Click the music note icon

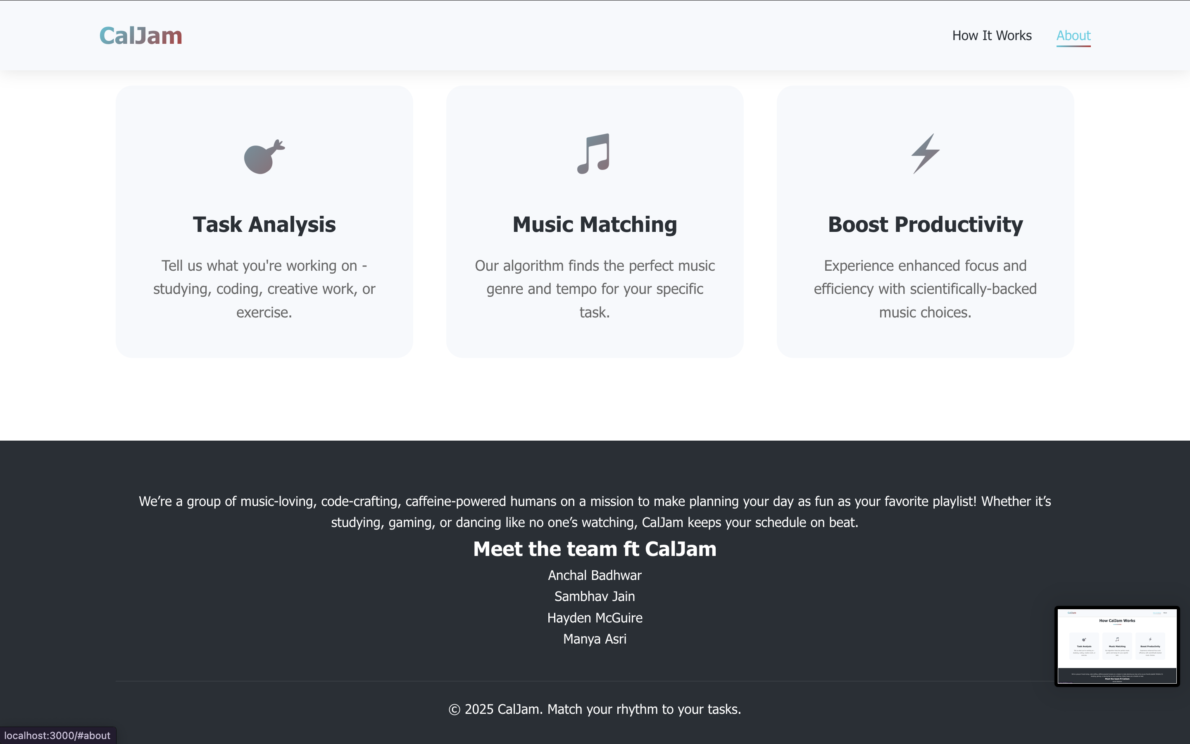coord(594,153)
